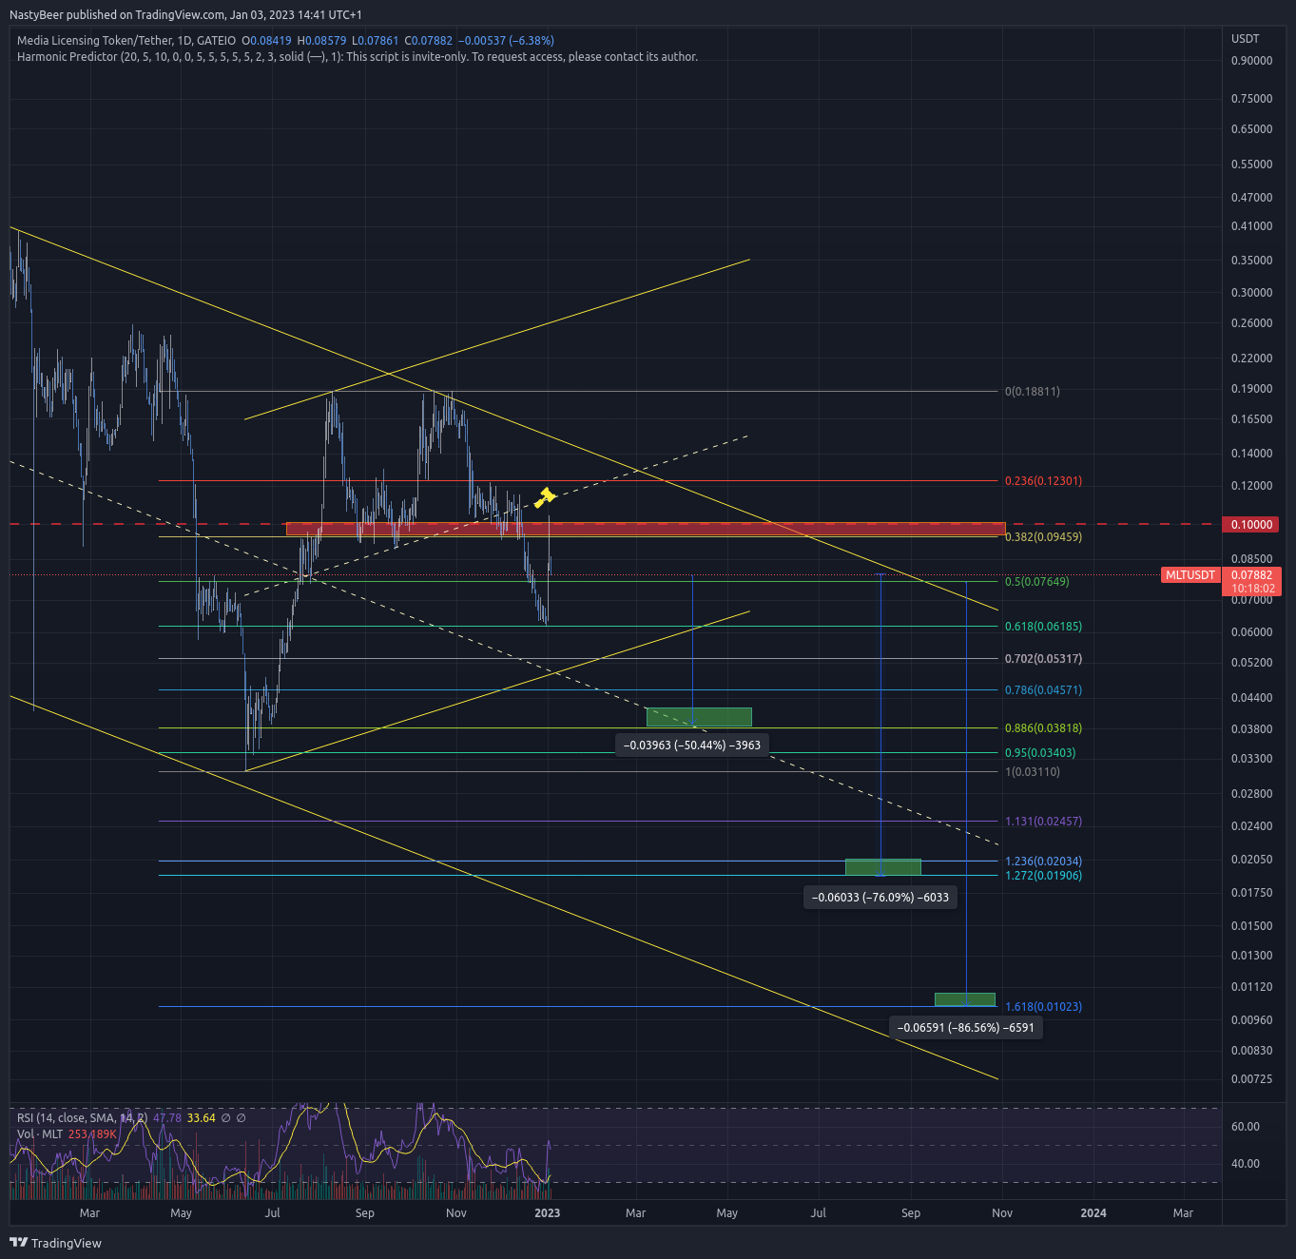The image size is (1296, 1259).
Task: Select the Fib label 0.95(0.03403)
Action: 1040,753
